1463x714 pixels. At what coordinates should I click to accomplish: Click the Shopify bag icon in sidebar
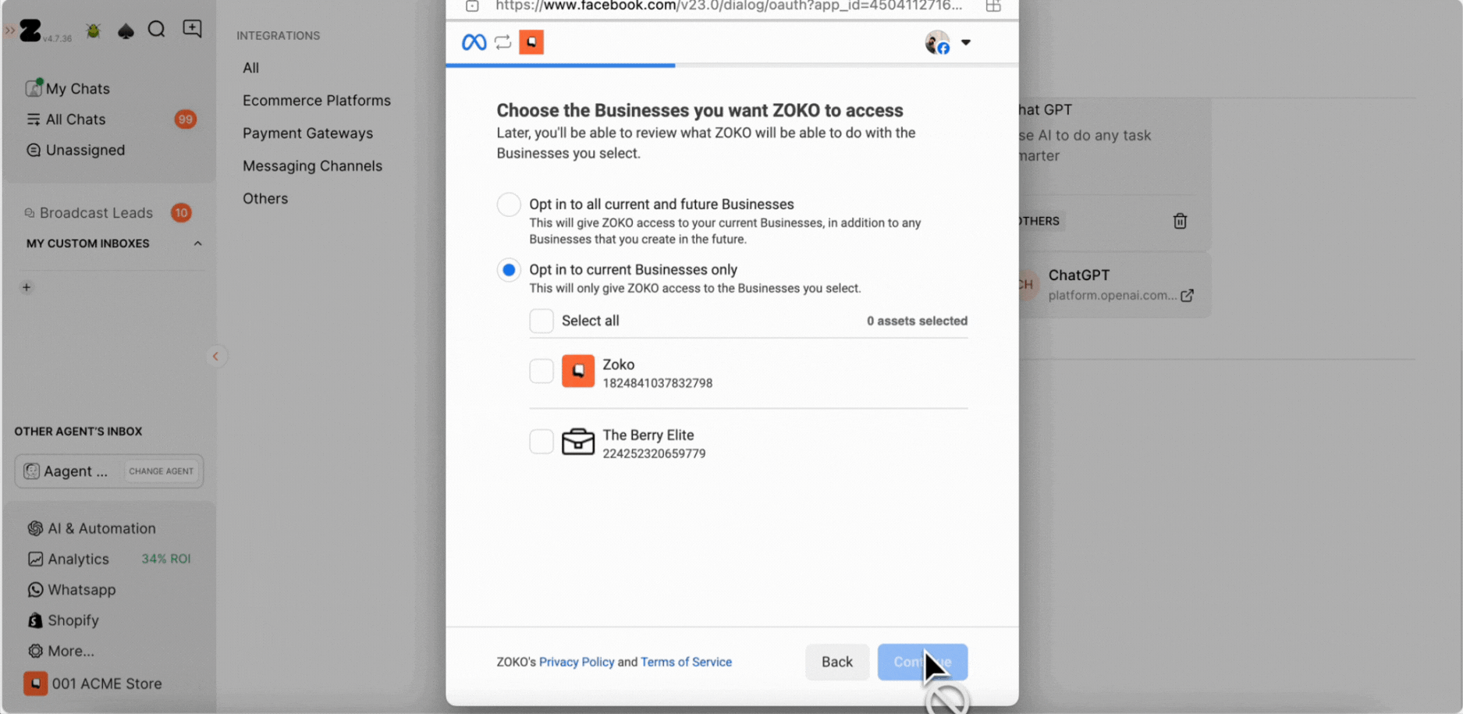pos(35,620)
